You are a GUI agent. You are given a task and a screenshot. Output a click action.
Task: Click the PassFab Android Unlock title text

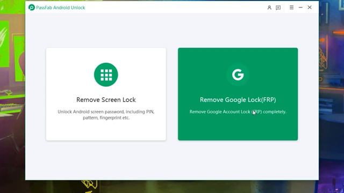click(61, 8)
